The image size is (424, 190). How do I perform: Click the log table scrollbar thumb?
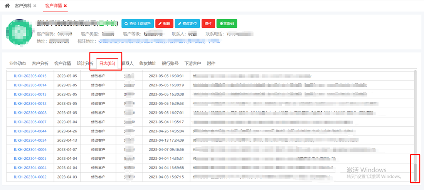click(415, 172)
